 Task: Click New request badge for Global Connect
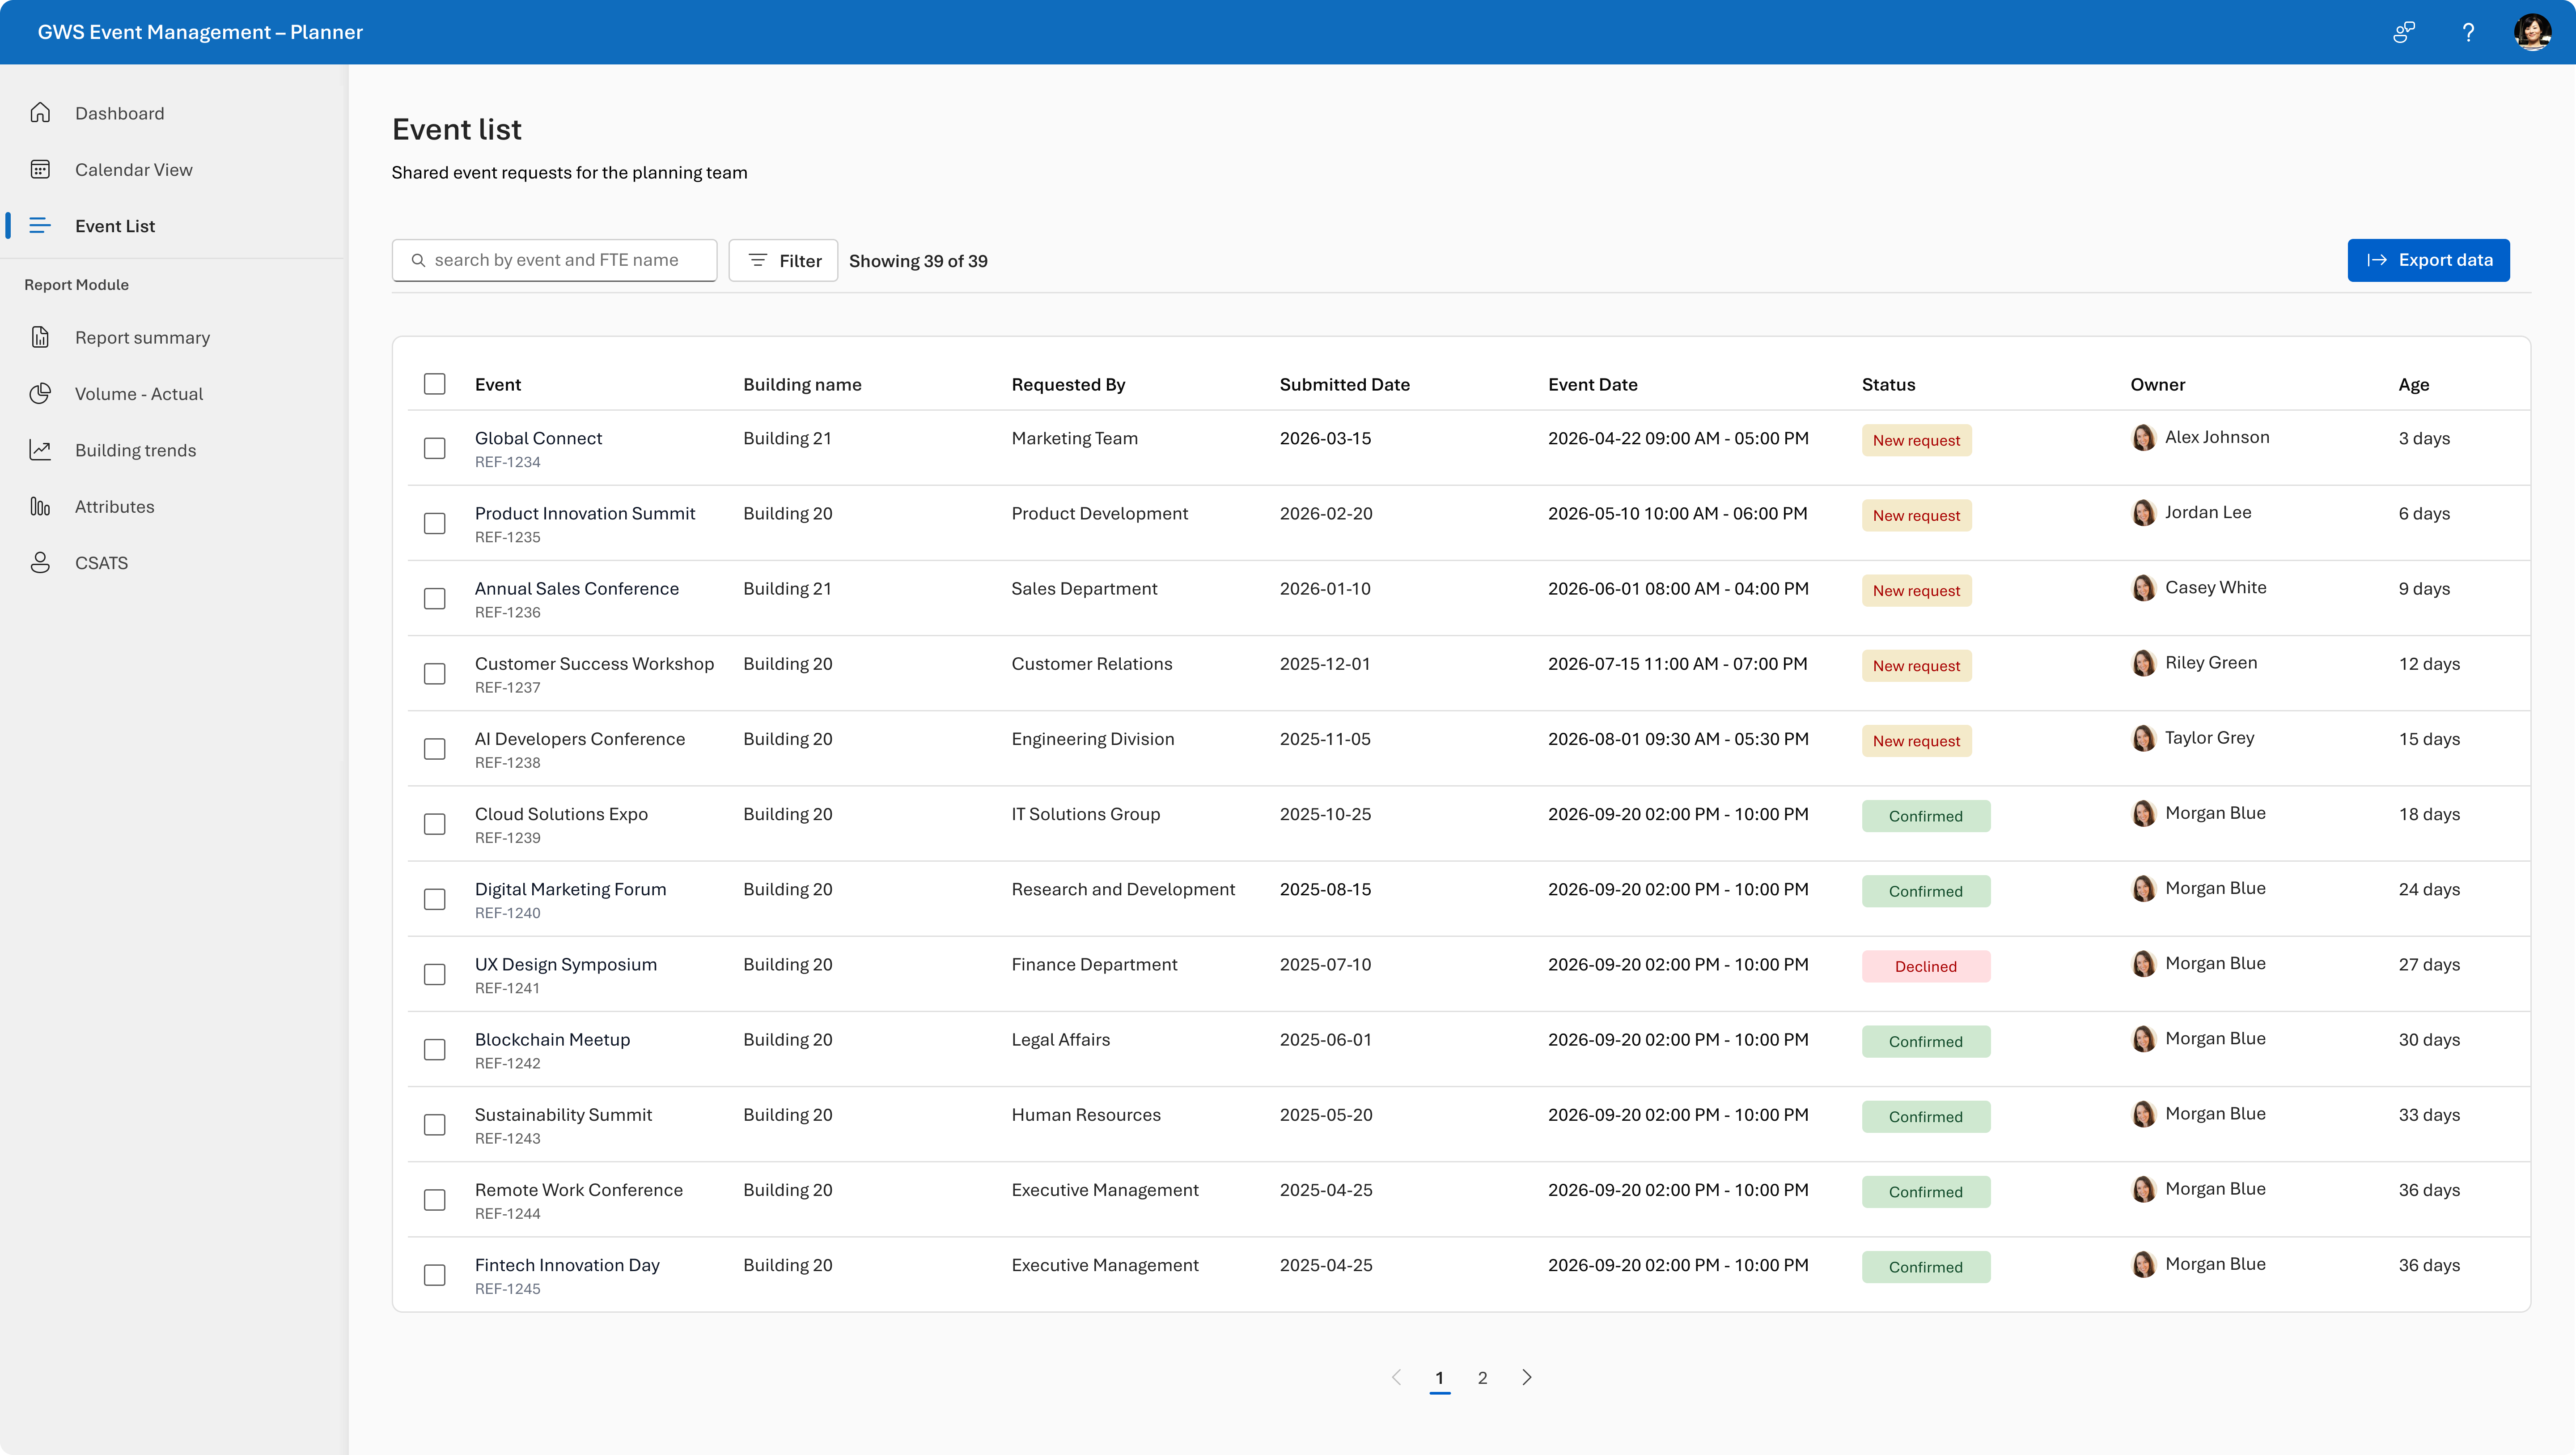pos(1916,440)
